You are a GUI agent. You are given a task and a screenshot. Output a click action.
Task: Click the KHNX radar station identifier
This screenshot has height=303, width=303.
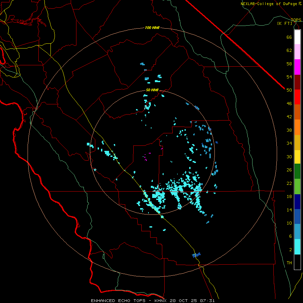[x=161, y=301]
